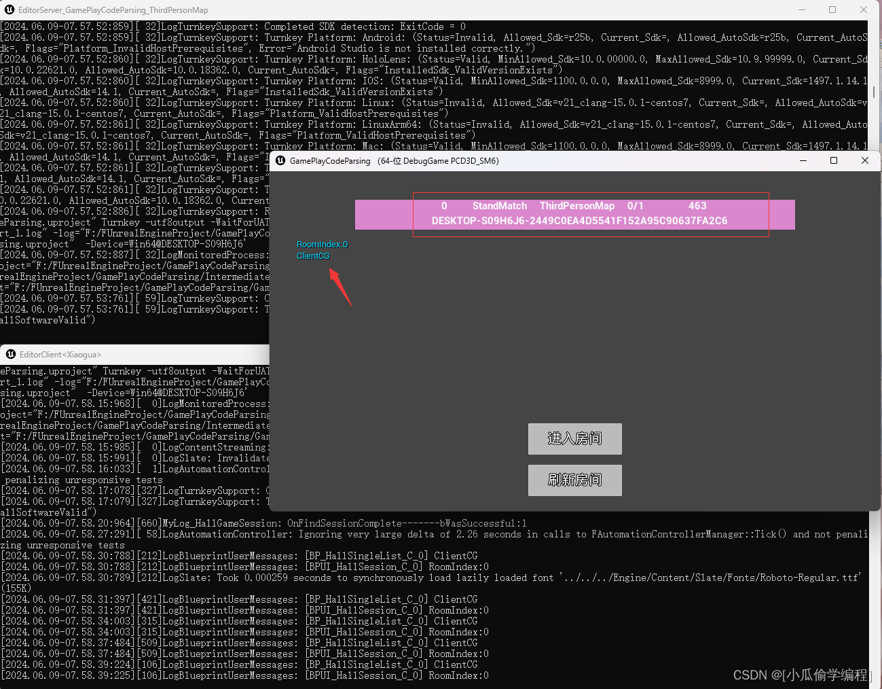Click EditorClient<Xiaogua> window title bar
882x689 pixels.
tap(135, 354)
